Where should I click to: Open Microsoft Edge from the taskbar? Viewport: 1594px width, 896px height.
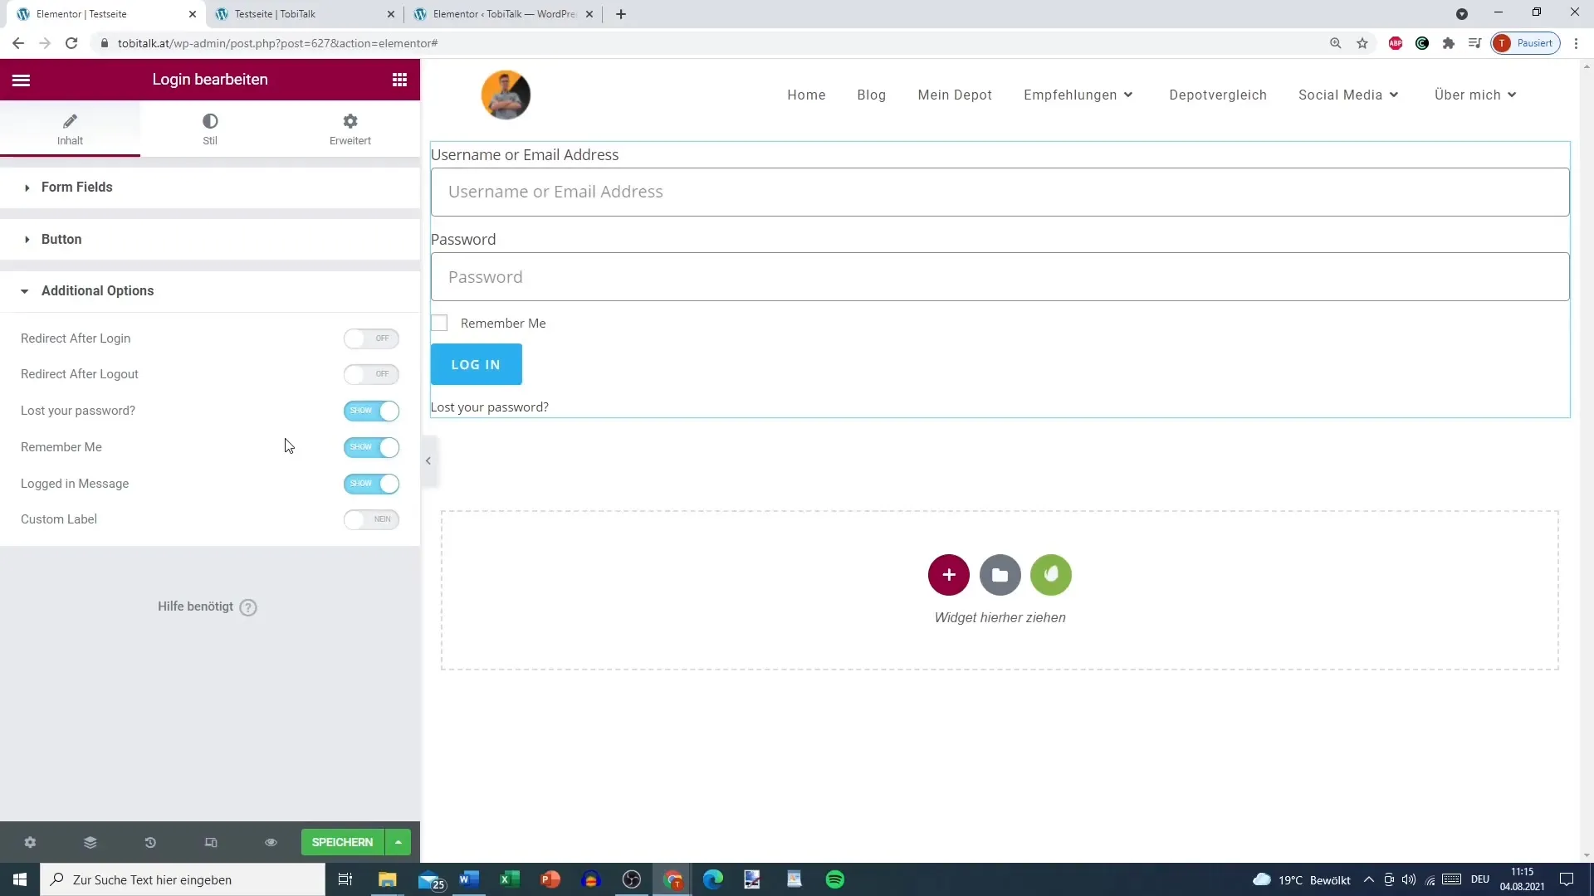[713, 879]
